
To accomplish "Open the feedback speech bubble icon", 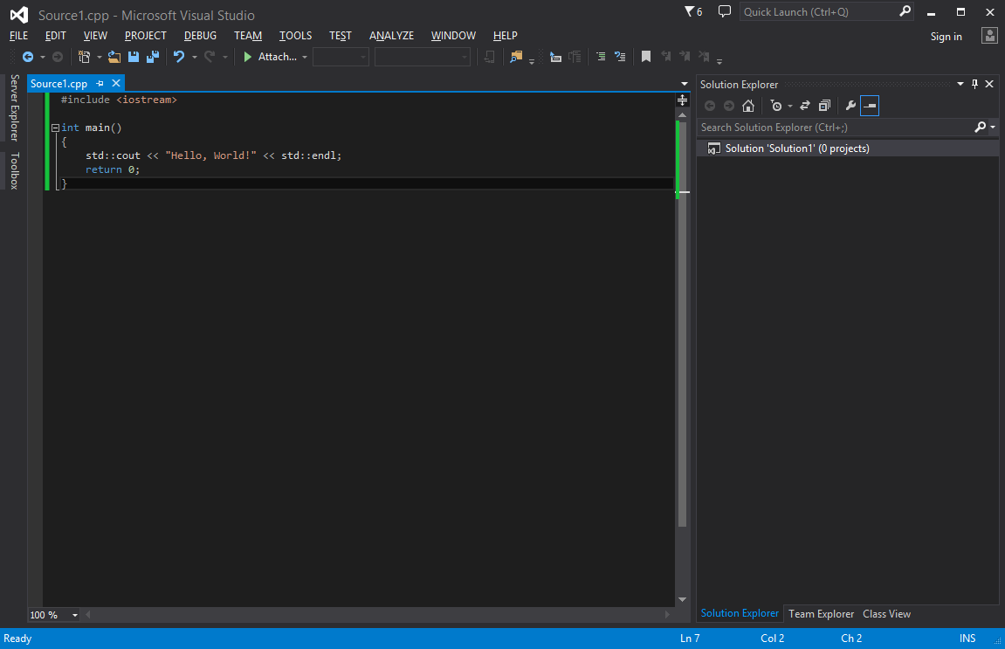I will point(724,11).
